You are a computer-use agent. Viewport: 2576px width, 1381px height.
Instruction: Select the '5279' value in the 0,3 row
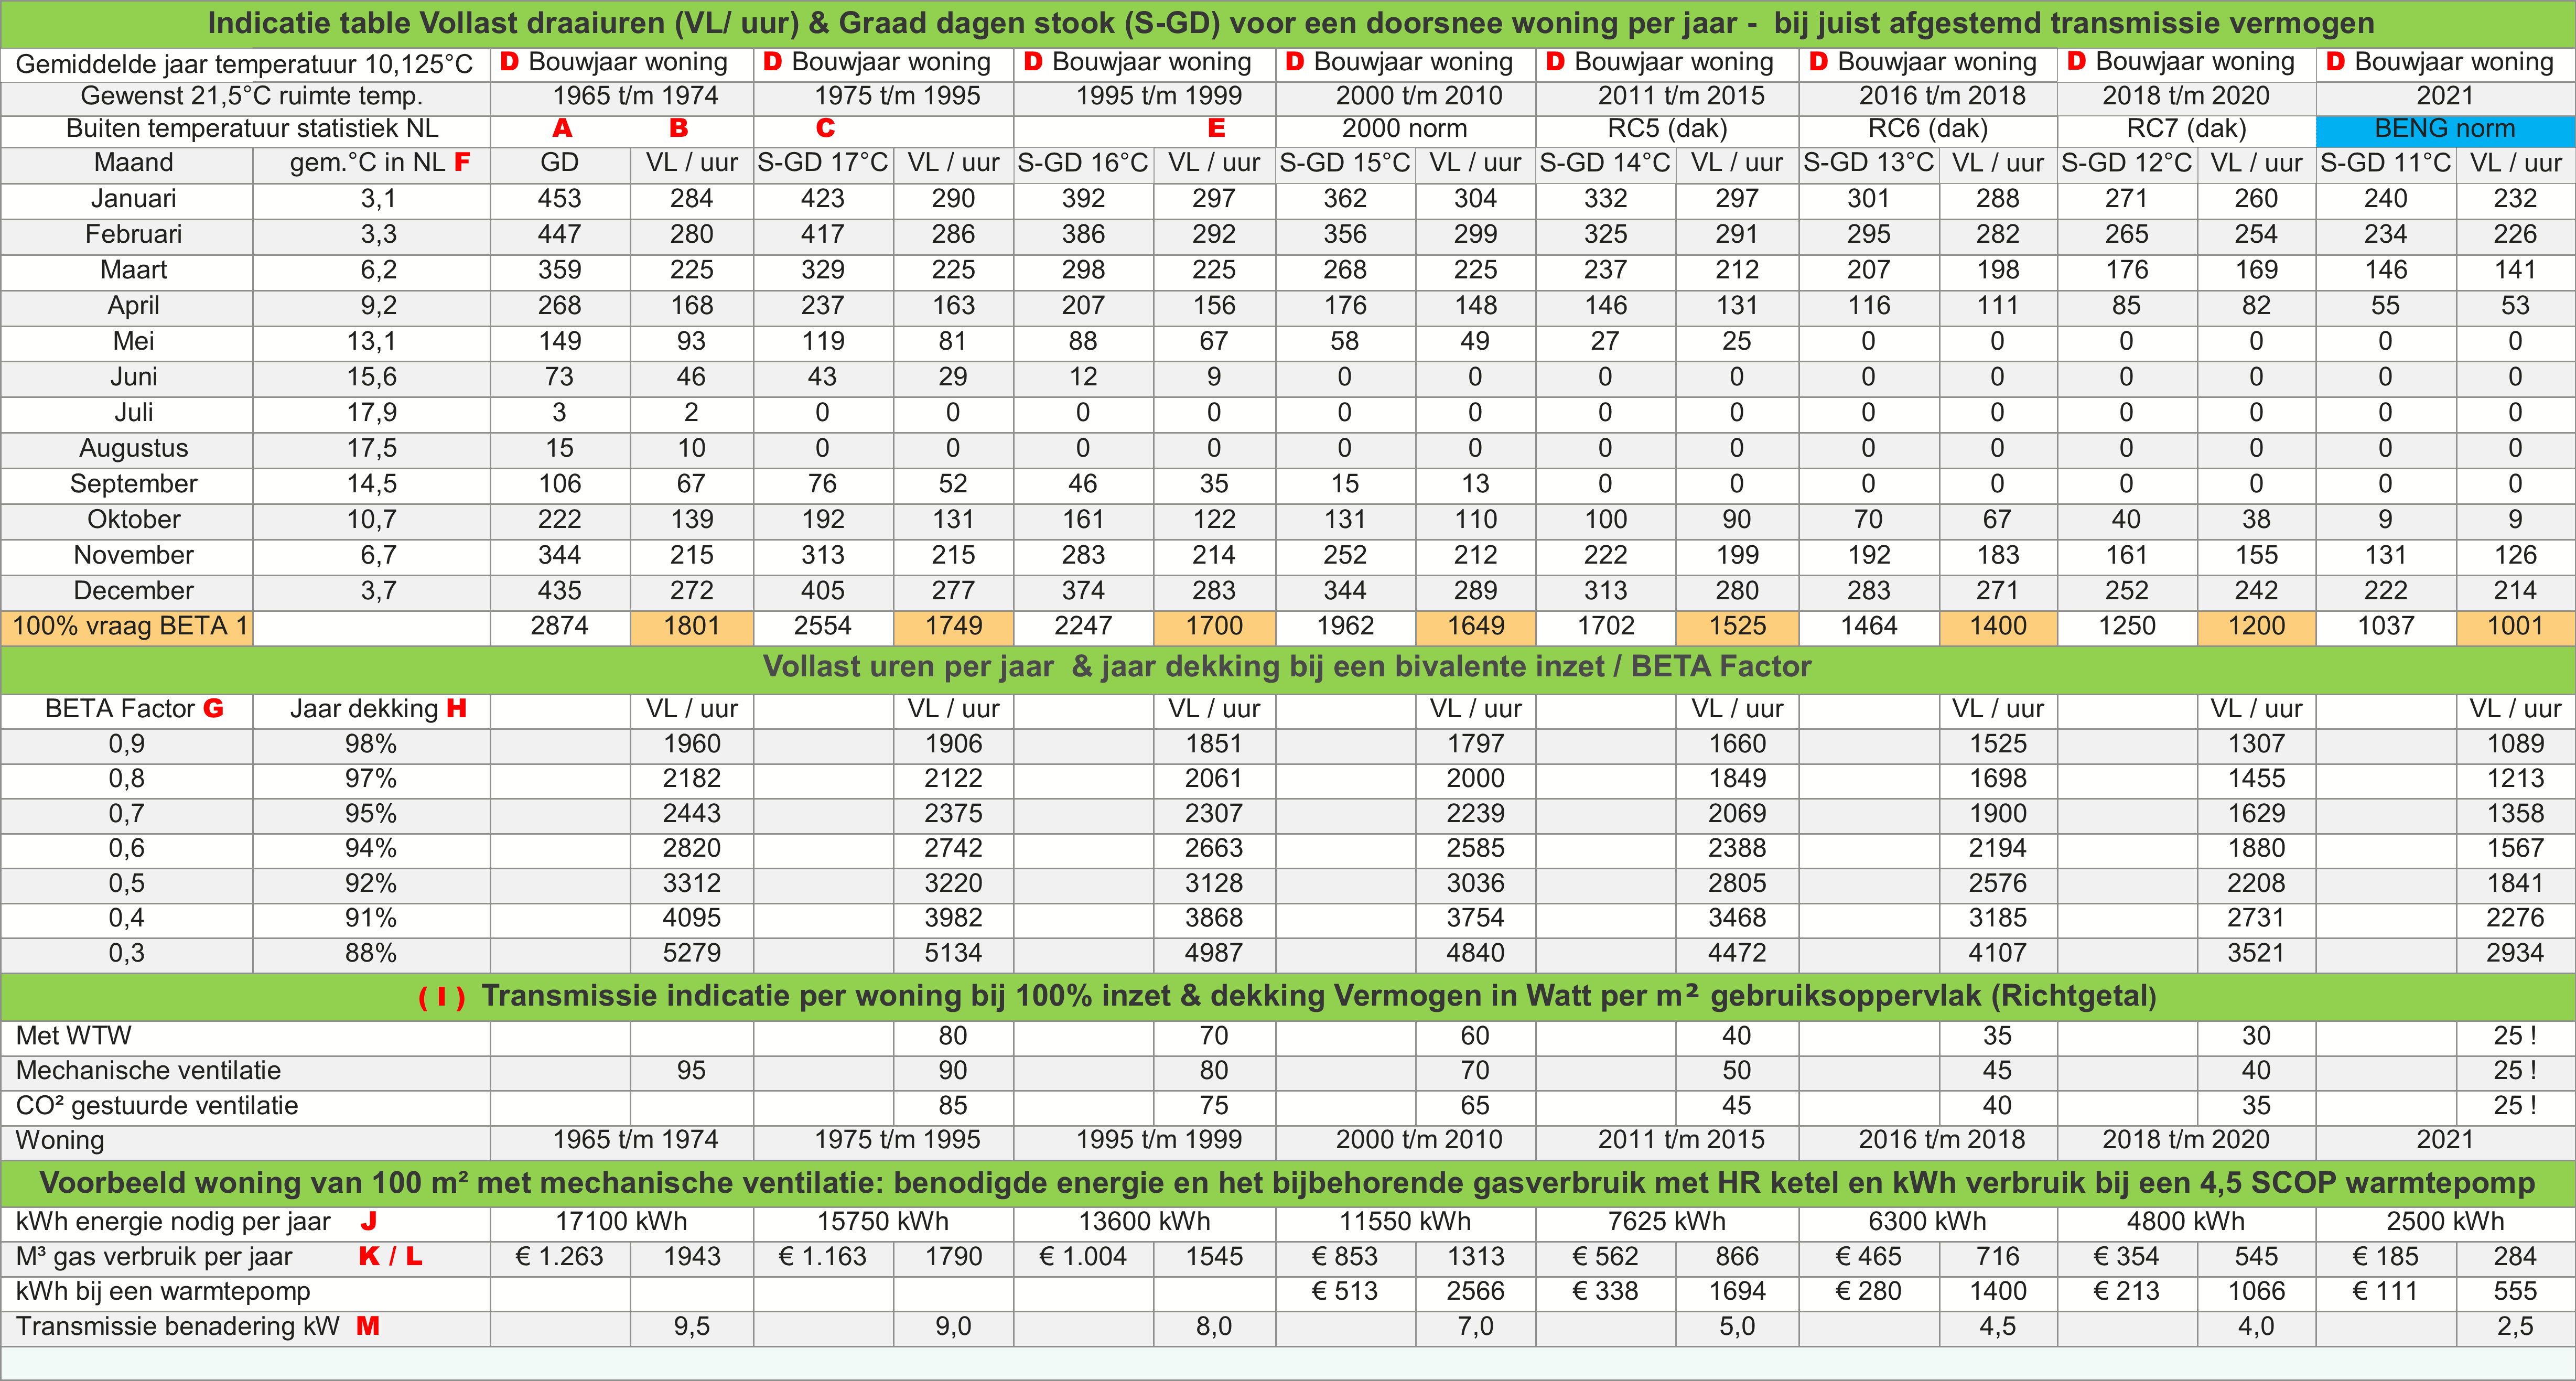coord(692,954)
